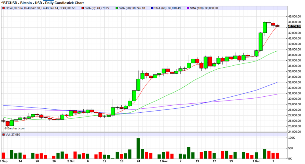Viewport: 305px width, 164px height.
Task: Click the 45,000.00 price axis label
Action: (x=294, y=16)
